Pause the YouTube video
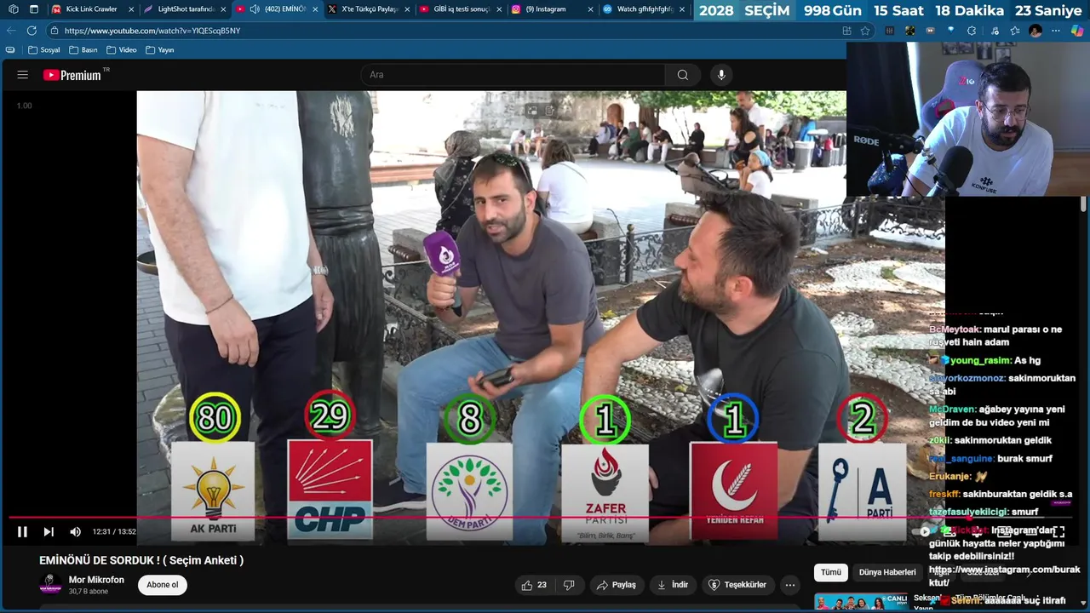The width and height of the screenshot is (1090, 613). [22, 531]
